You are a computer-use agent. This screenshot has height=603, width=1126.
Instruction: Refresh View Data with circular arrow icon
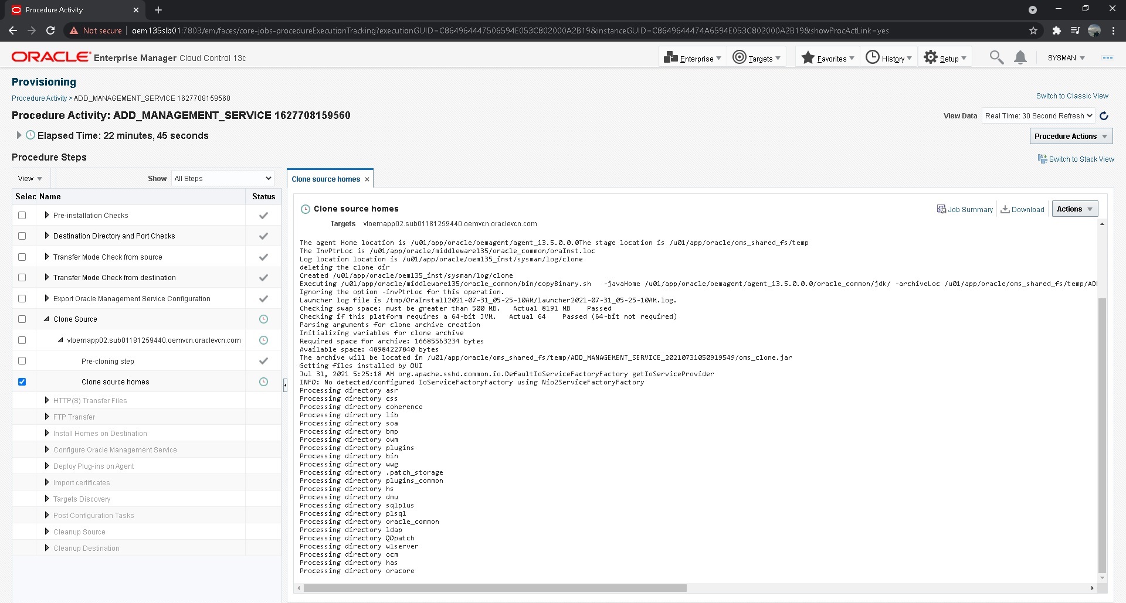tap(1104, 115)
